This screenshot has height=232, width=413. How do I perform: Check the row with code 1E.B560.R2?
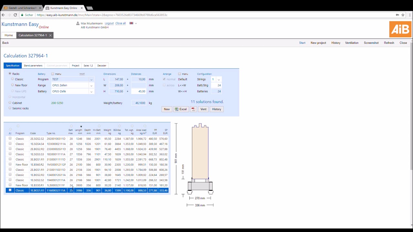pos(10,164)
